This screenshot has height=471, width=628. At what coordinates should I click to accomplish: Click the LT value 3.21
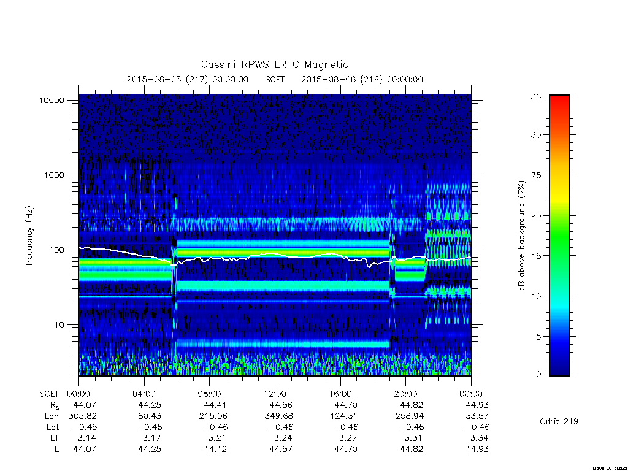click(218, 438)
